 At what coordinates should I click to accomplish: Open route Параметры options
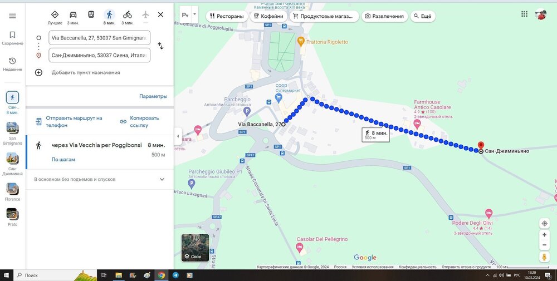[153, 96]
